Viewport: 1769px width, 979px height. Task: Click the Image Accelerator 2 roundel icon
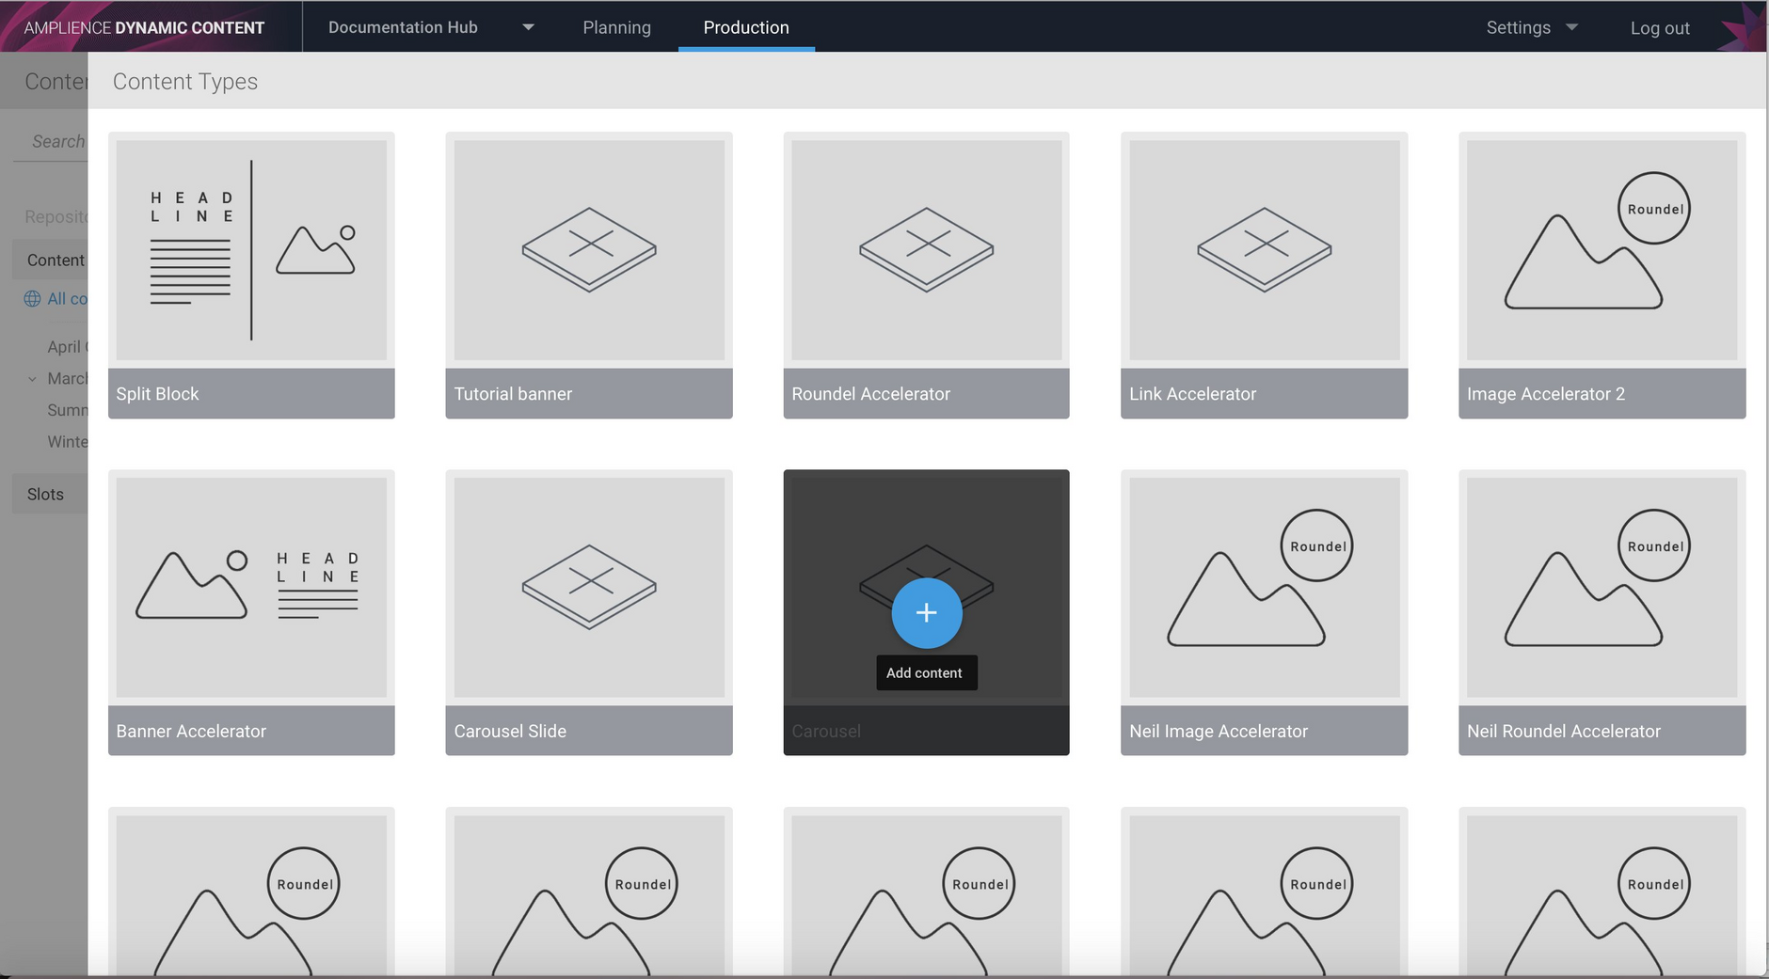point(1598,241)
